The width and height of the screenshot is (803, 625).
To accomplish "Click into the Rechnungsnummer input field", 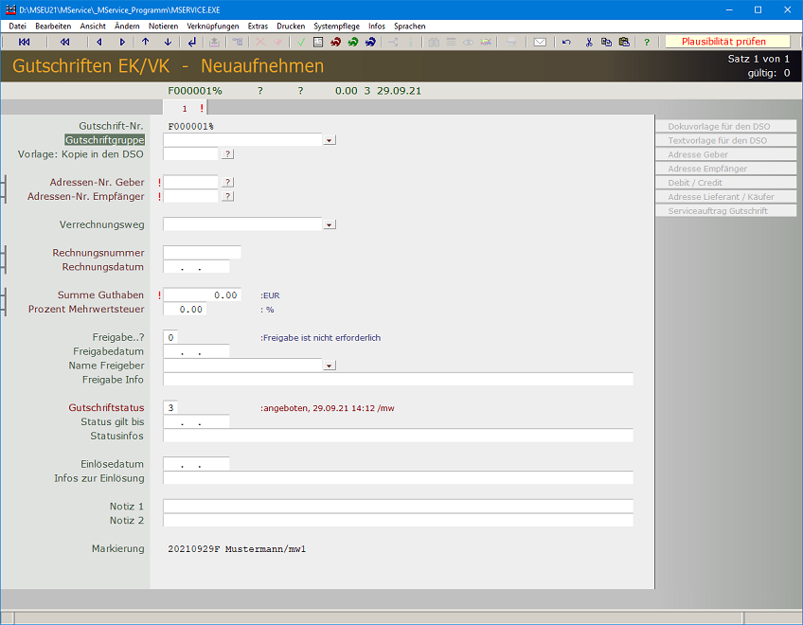I will point(202,253).
